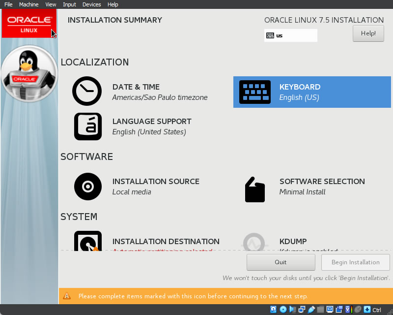This screenshot has height=315, width=393.
Task: Click the optical drive status icon
Action: (x=283, y=310)
